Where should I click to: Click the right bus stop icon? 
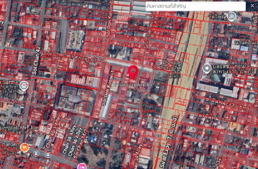point(48,155)
